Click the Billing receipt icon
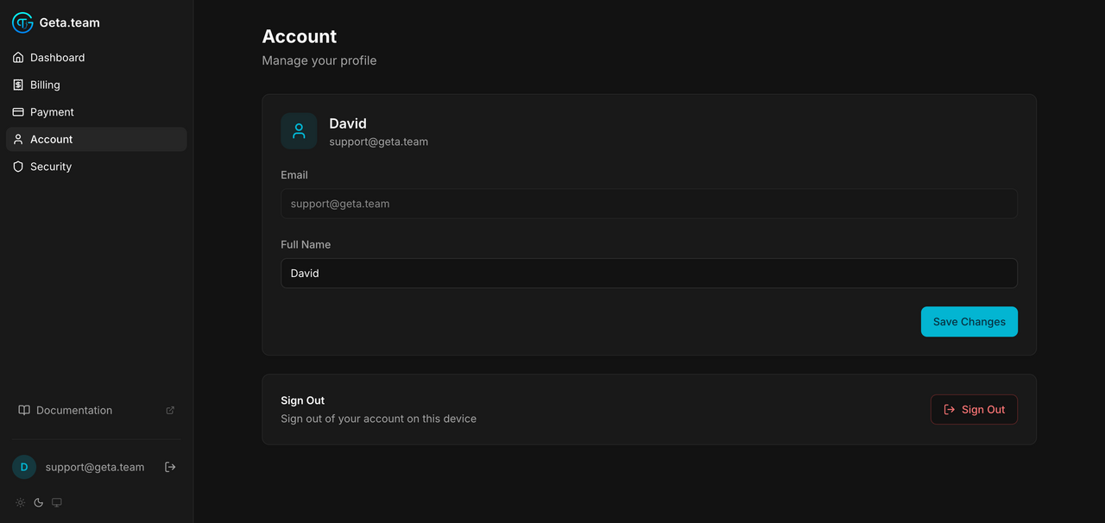Screen dimensions: 1105x523 [x=18, y=85]
